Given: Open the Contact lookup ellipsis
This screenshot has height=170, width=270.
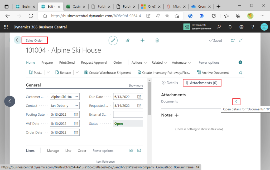Looking at the screenshot, I should pos(76,106).
